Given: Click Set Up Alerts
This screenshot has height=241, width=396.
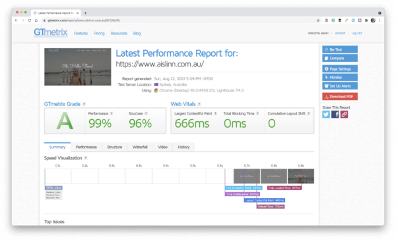Looking at the screenshot, I should [340, 86].
